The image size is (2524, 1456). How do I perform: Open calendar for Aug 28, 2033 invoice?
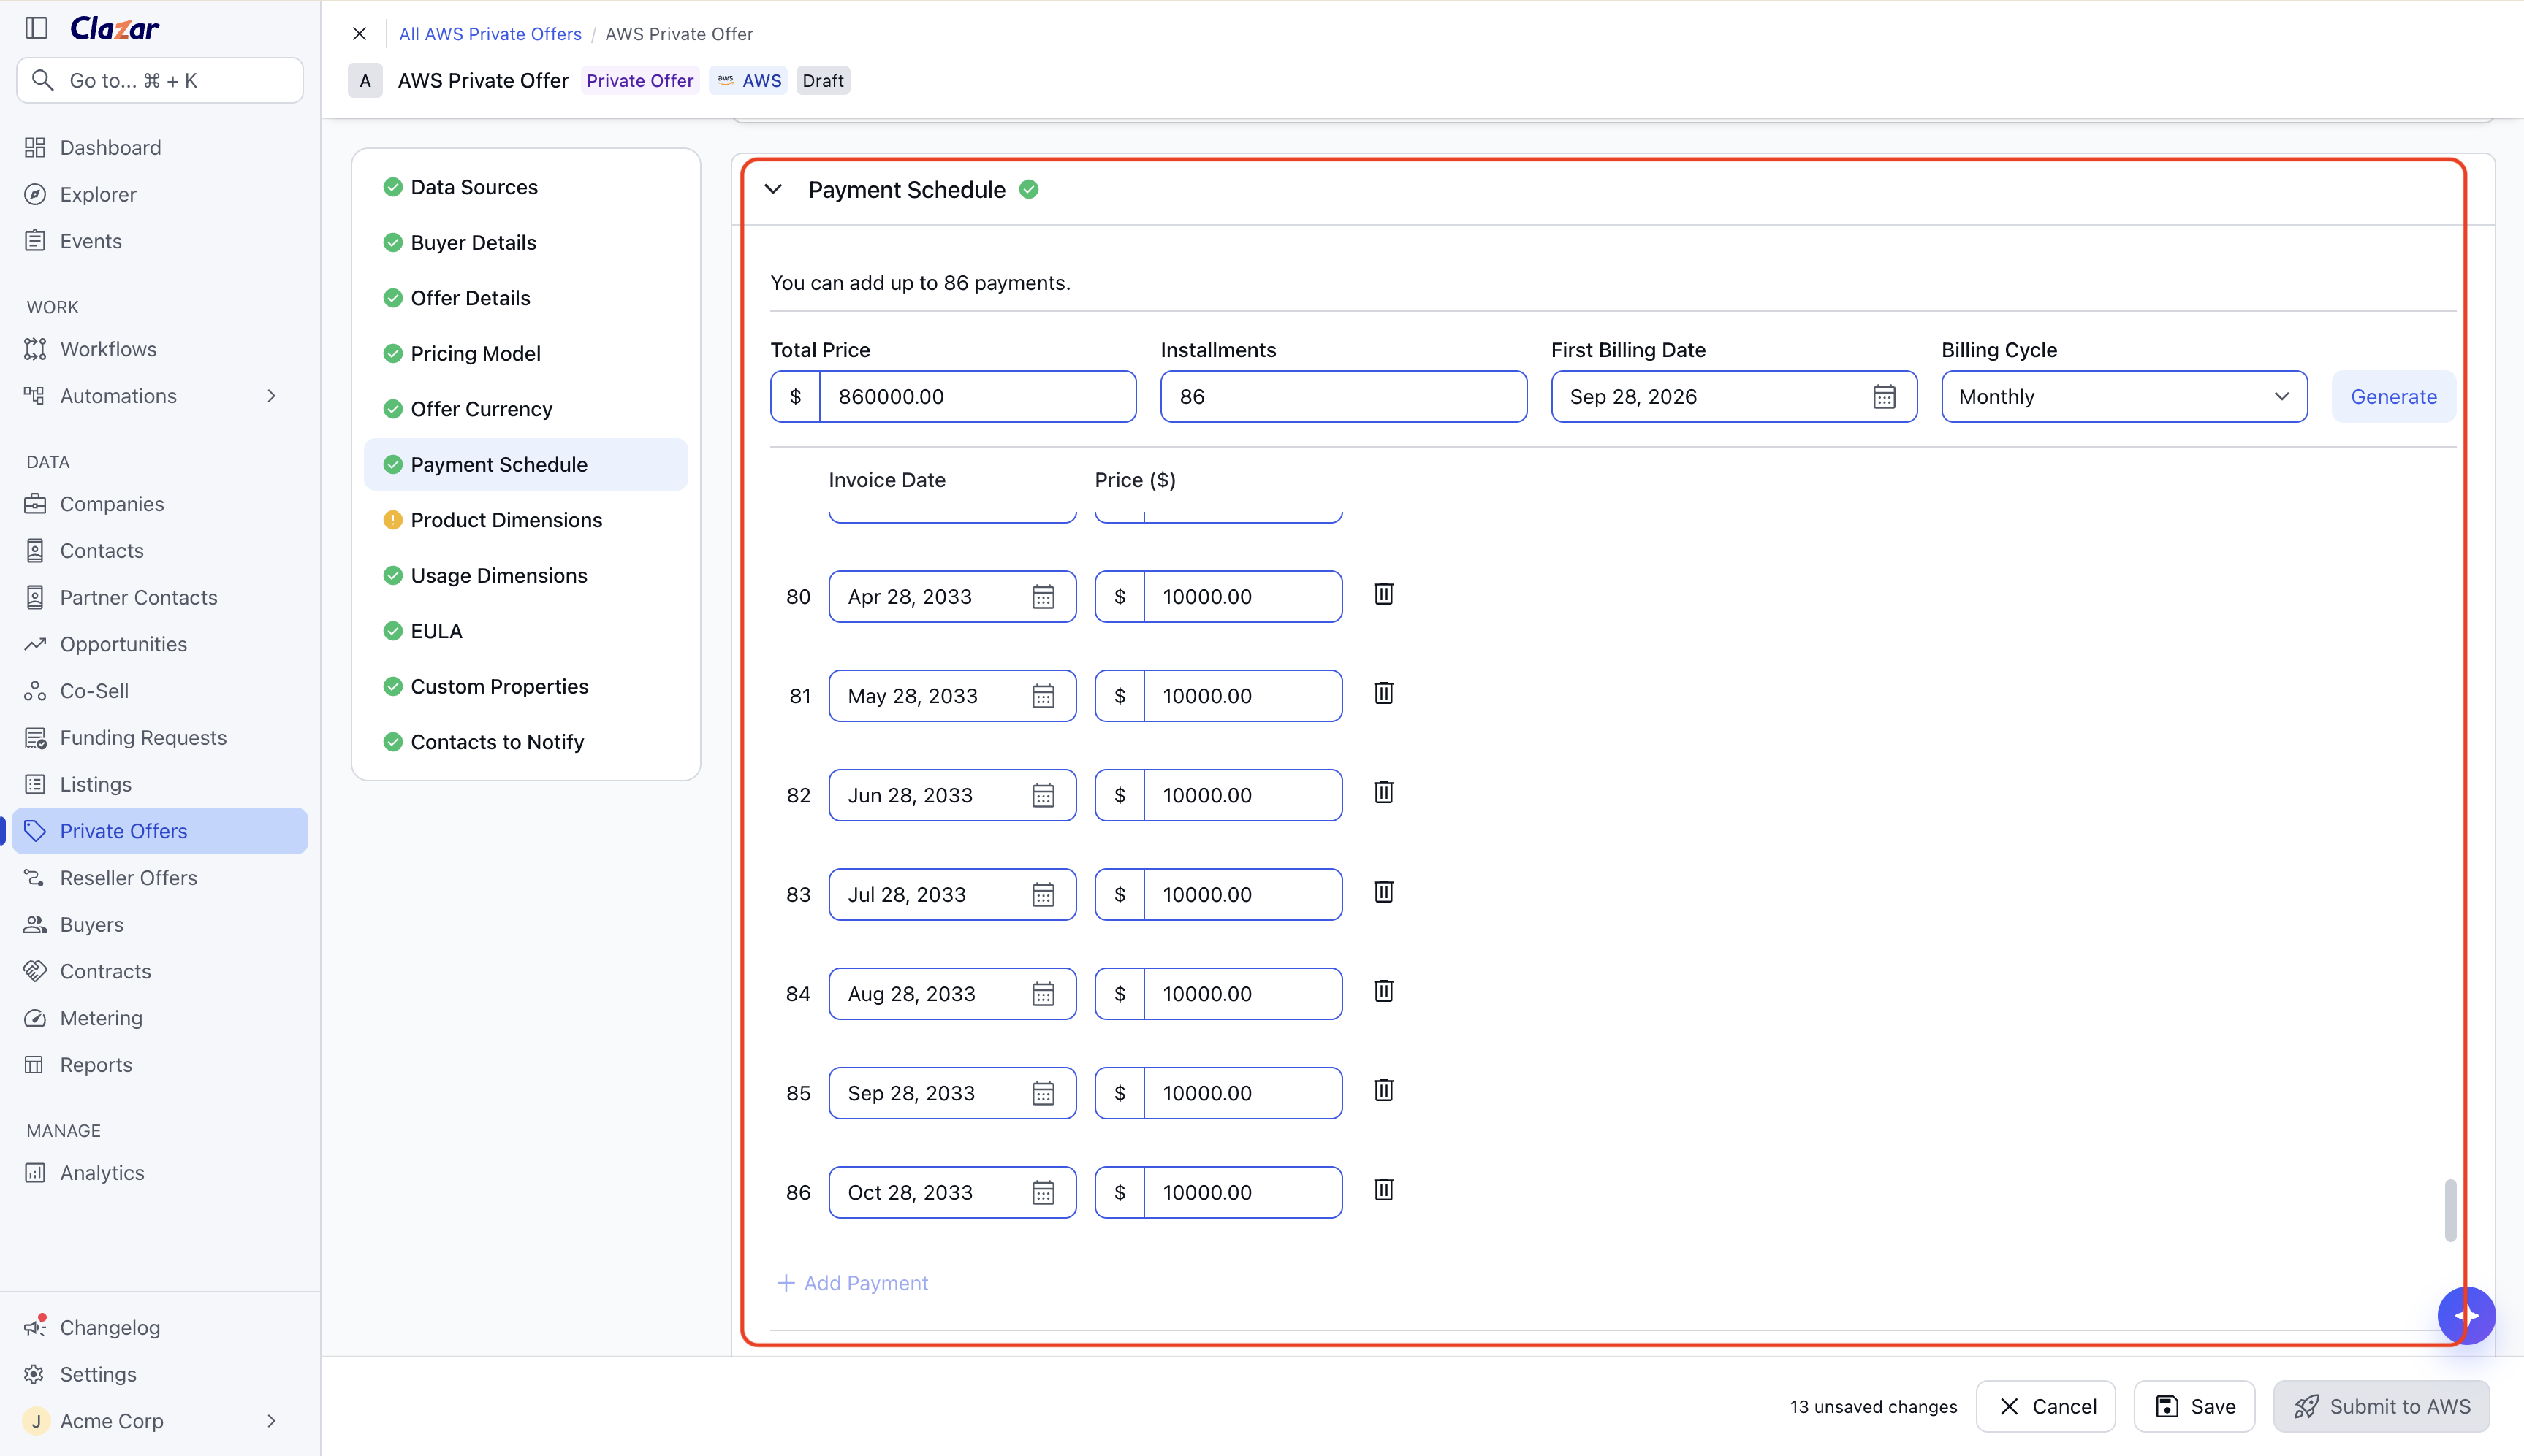point(1043,994)
